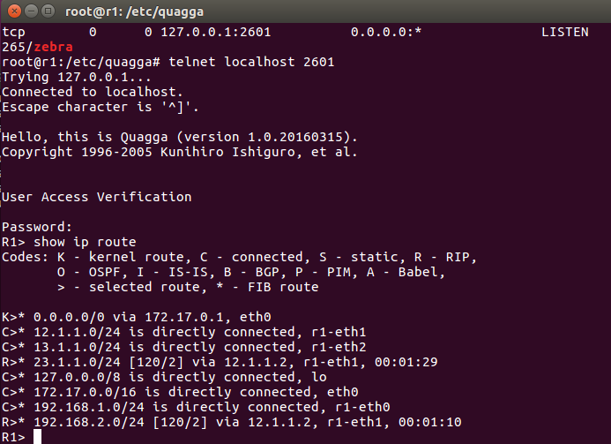This screenshot has height=444, width=611.
Task: Click the 'Codes: K - kernel route' line
Action: [239, 257]
